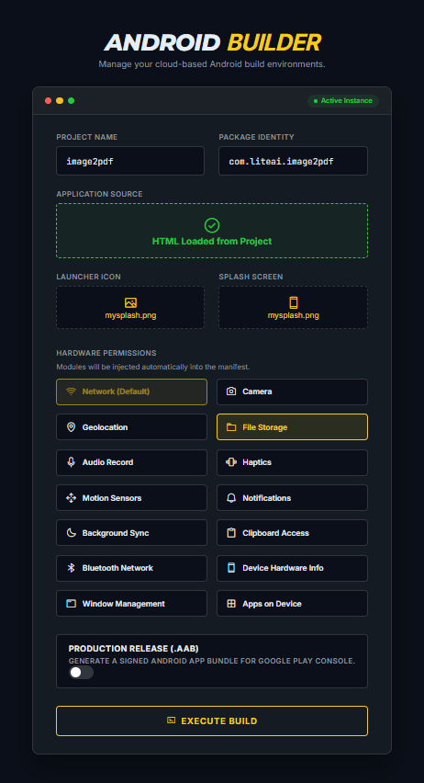Click the moon icon in Background Sync
This screenshot has height=783, width=424.
point(71,533)
